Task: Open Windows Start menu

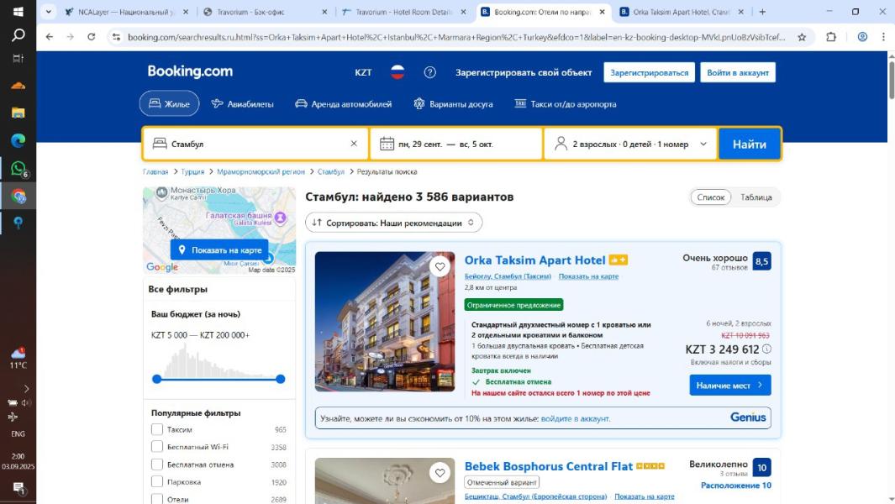Action: pyautogui.click(x=18, y=12)
